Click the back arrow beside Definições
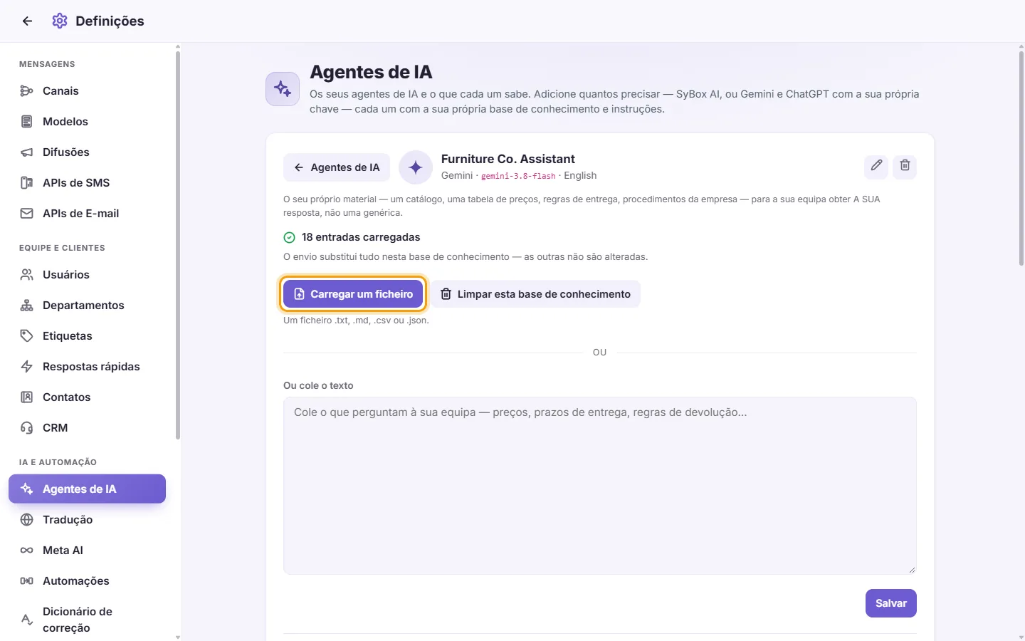 tap(27, 21)
